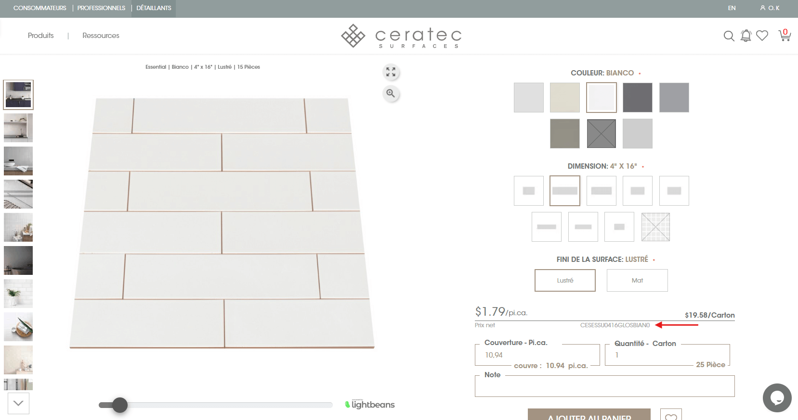
Task: Select the first light grey color swatch
Action: pos(529,98)
